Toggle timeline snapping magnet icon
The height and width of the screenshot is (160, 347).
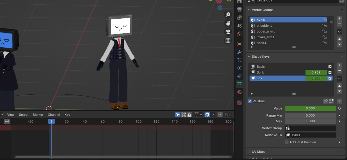tap(207, 115)
